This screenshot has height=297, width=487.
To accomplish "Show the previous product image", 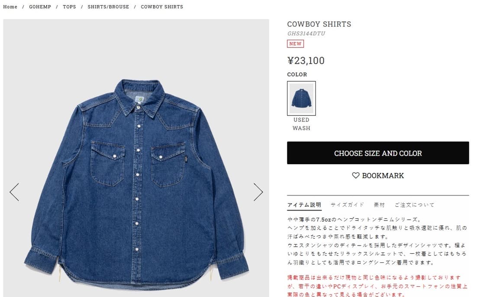I will coord(14,192).
